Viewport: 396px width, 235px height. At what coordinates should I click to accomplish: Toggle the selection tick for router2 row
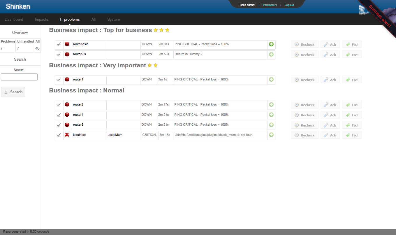coord(59,104)
